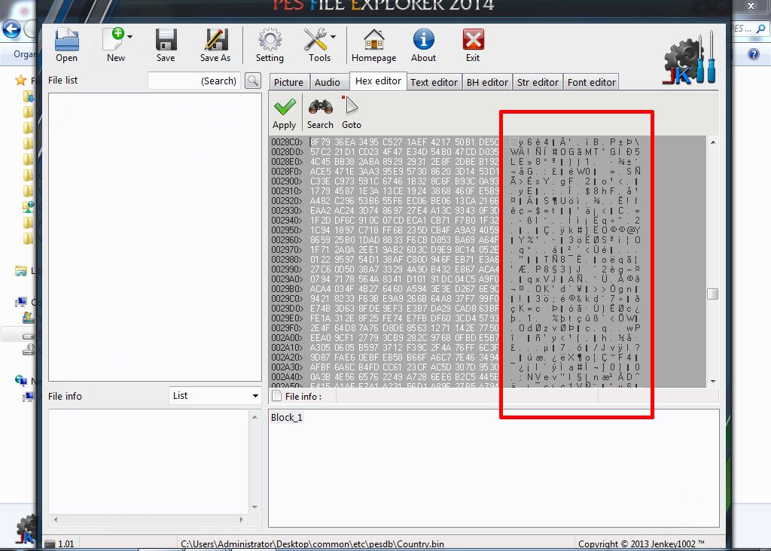Open the Text editor tab
The height and width of the screenshot is (551, 771).
point(434,82)
